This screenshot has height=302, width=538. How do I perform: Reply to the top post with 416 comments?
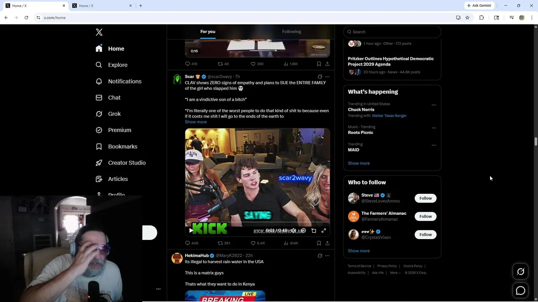point(191,64)
